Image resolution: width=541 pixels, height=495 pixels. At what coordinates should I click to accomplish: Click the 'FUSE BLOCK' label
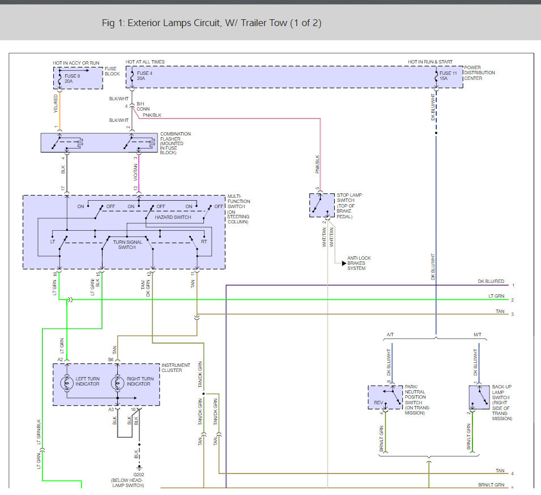tap(112, 71)
